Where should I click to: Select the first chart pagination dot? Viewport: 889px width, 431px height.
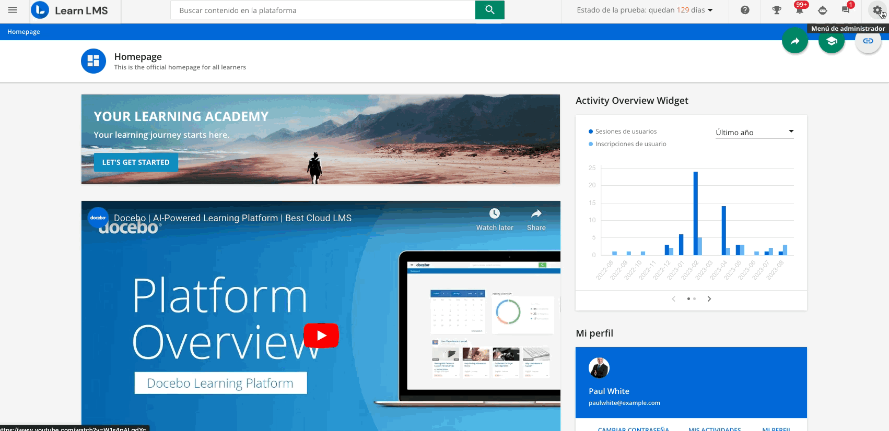click(x=688, y=299)
